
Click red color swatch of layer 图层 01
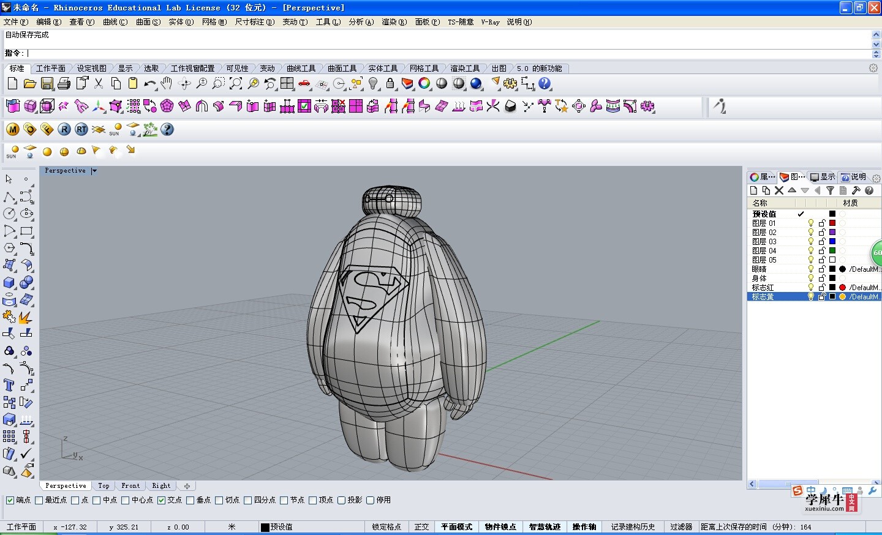(832, 223)
